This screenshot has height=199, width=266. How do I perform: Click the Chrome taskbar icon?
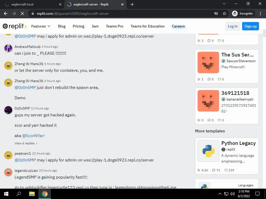click(45, 194)
